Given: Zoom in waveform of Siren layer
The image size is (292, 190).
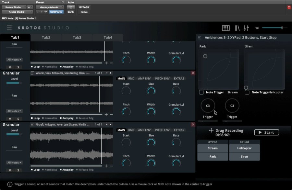Looking at the screenshot, I should (106, 115).
